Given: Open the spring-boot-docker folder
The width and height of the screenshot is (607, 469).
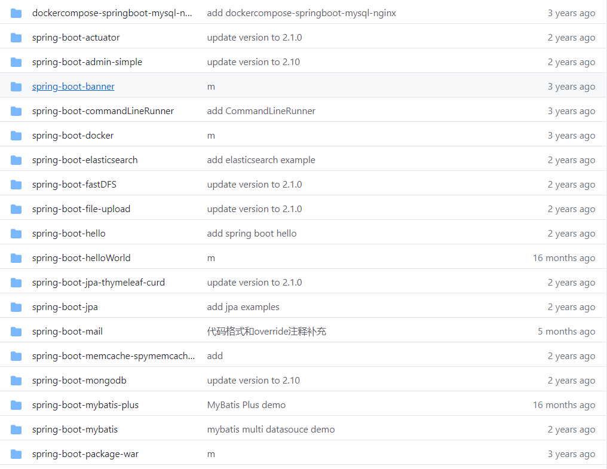Looking at the screenshot, I should coord(73,136).
